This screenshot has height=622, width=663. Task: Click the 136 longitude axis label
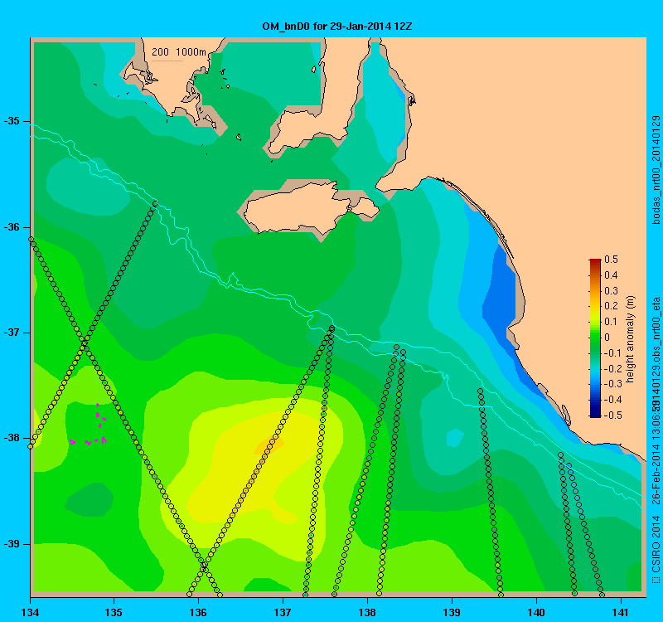[198, 612]
